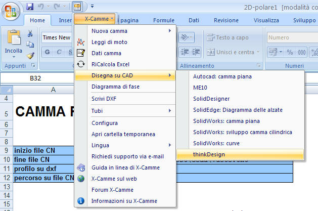Click Unisci e centra button
The image size is (318, 211).
coord(231,52)
